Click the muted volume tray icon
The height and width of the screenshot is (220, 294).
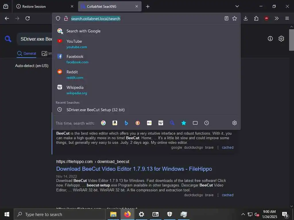tap(257, 214)
